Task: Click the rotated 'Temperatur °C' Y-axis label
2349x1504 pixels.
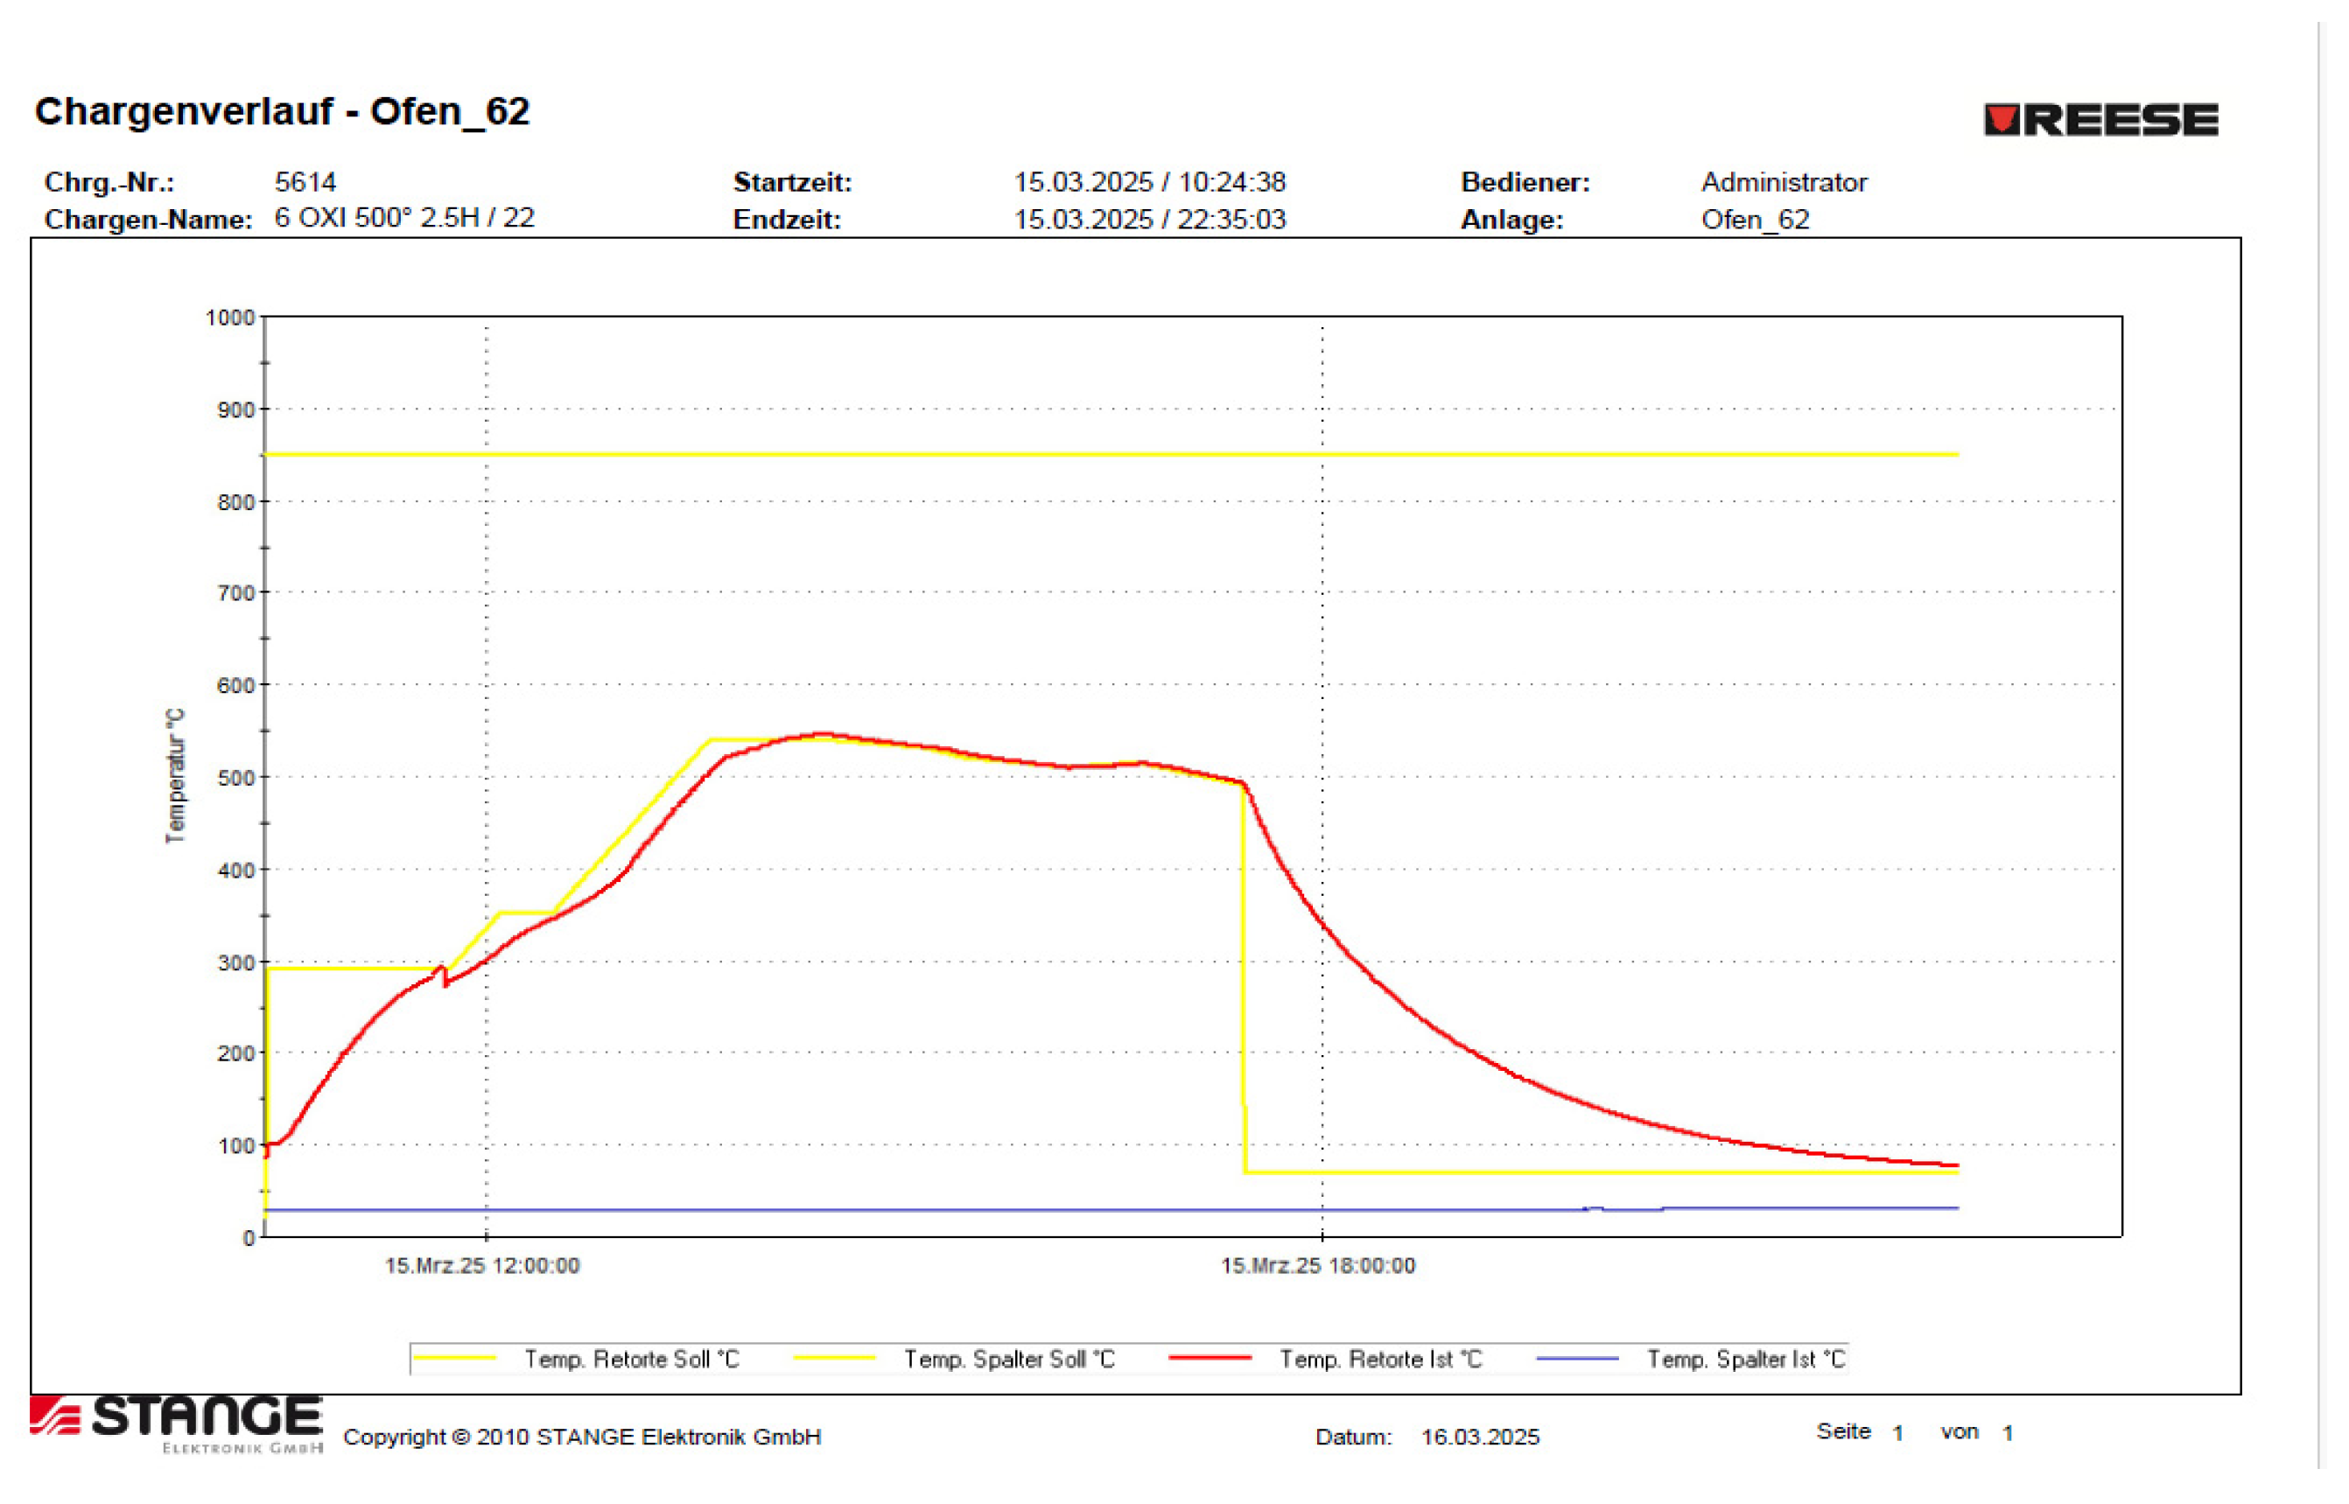Action: (175, 776)
